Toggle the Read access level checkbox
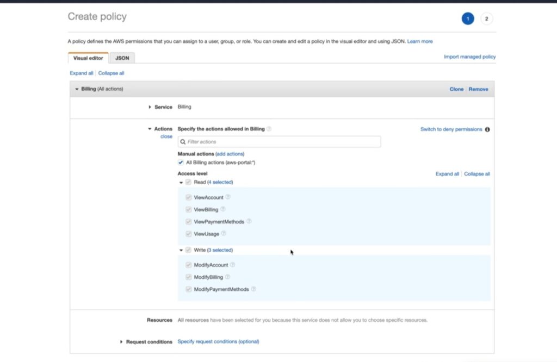 [188, 182]
